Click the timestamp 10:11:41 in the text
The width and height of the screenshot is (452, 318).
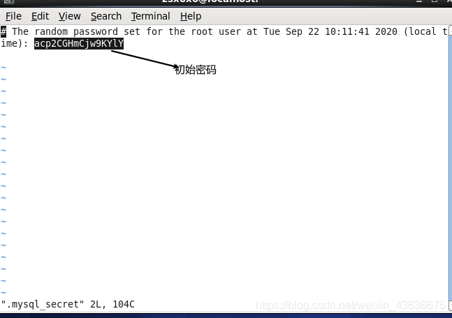(347, 31)
